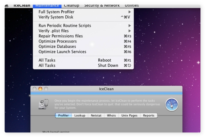The height and width of the screenshot is (137, 205).
Task: Close the open Maintenance menu
Action: click(47, 6)
